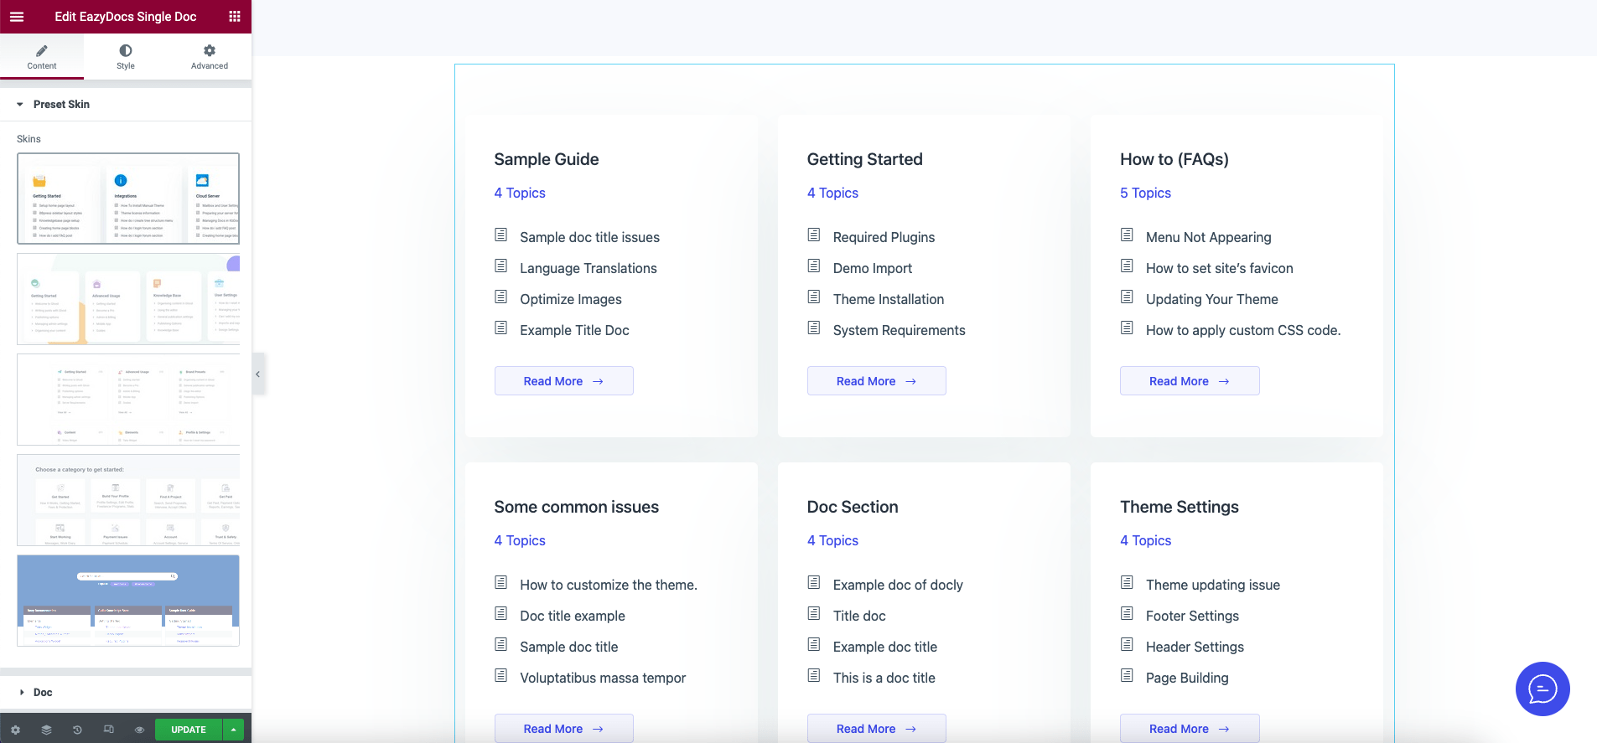
Task: Toggle responsive mode icon
Action: coord(108,730)
